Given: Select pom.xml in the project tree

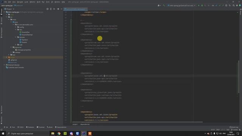Looking at the screenshot, I should (12, 62).
